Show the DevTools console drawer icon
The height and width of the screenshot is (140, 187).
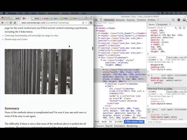[x=173, y=20]
